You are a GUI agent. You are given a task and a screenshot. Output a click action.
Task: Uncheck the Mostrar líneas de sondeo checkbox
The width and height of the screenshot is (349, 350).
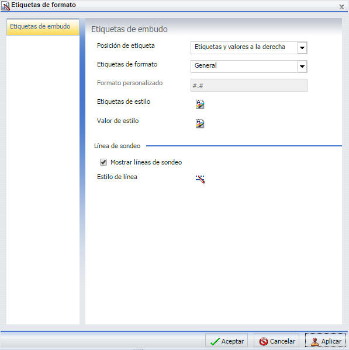coord(103,162)
